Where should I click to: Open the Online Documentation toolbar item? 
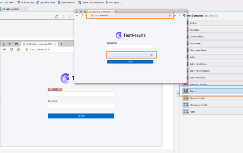pos(80,3)
